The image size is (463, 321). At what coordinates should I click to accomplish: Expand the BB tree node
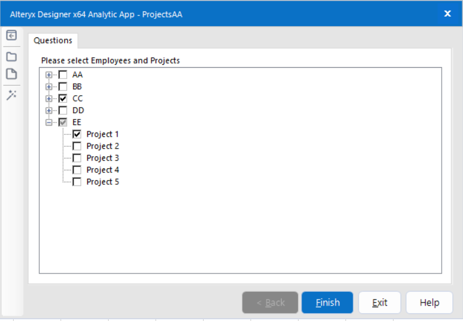coord(49,87)
